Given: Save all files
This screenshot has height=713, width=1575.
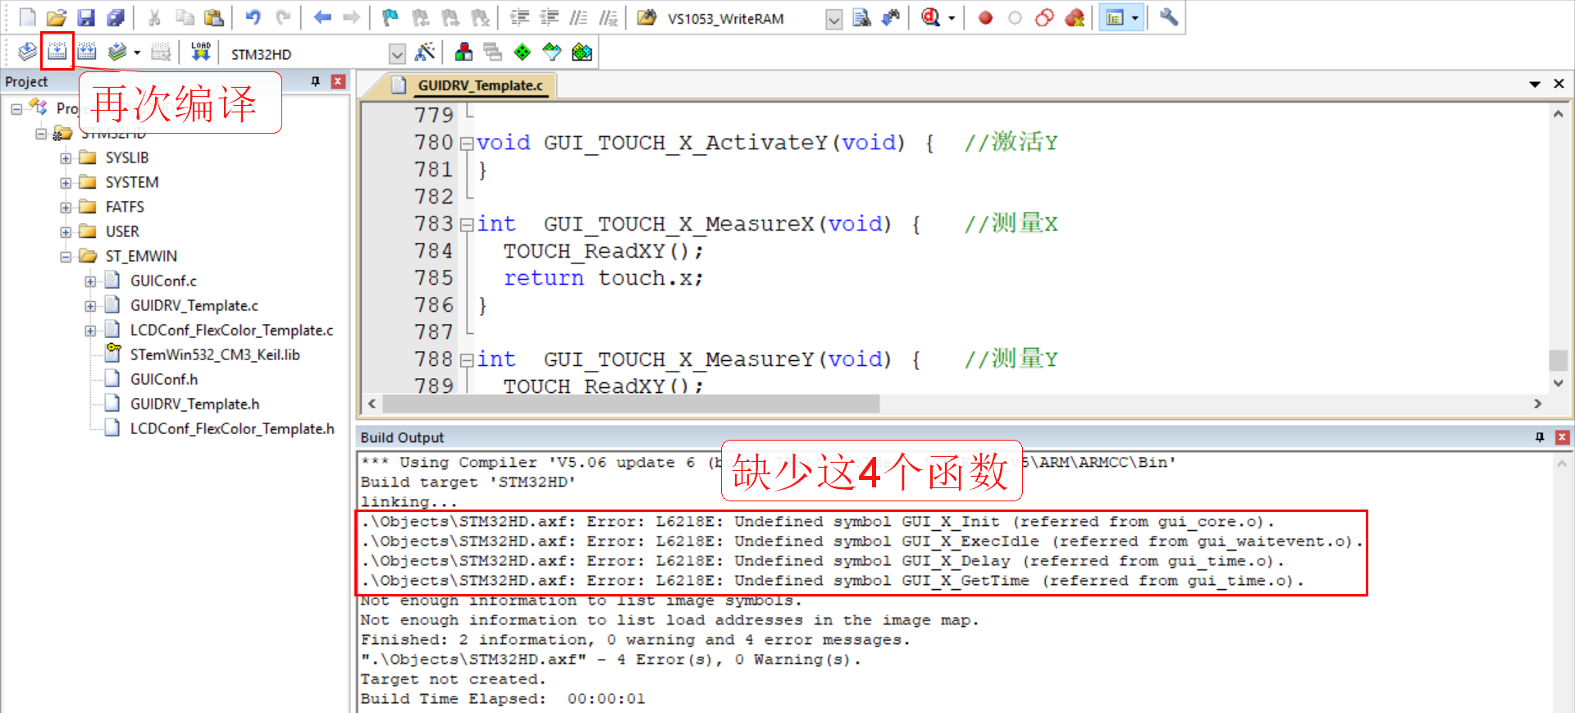Looking at the screenshot, I should [x=116, y=17].
